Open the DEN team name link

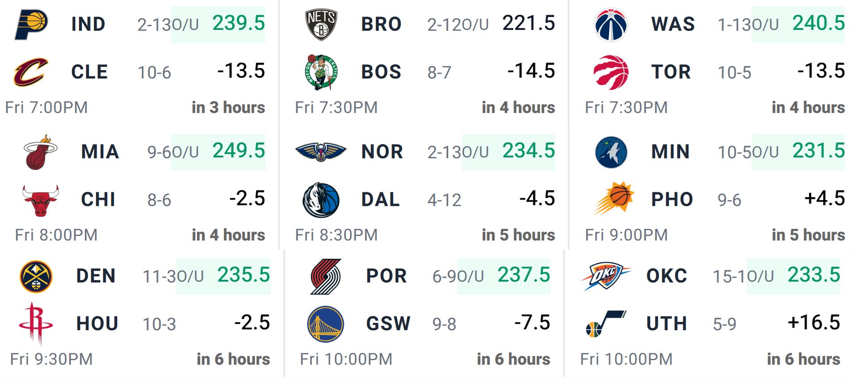click(96, 276)
